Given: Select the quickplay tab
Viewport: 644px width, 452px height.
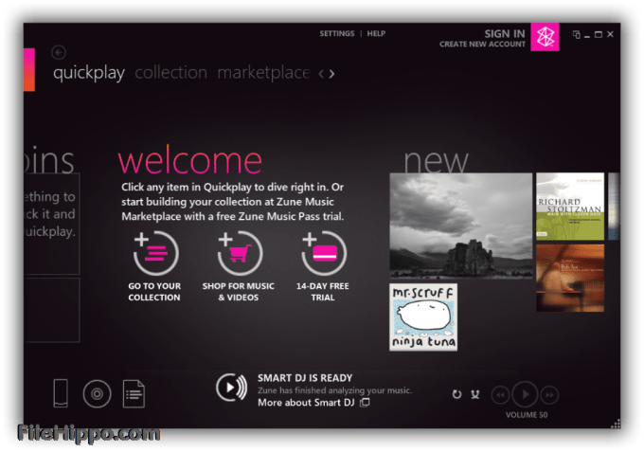Looking at the screenshot, I should (89, 73).
